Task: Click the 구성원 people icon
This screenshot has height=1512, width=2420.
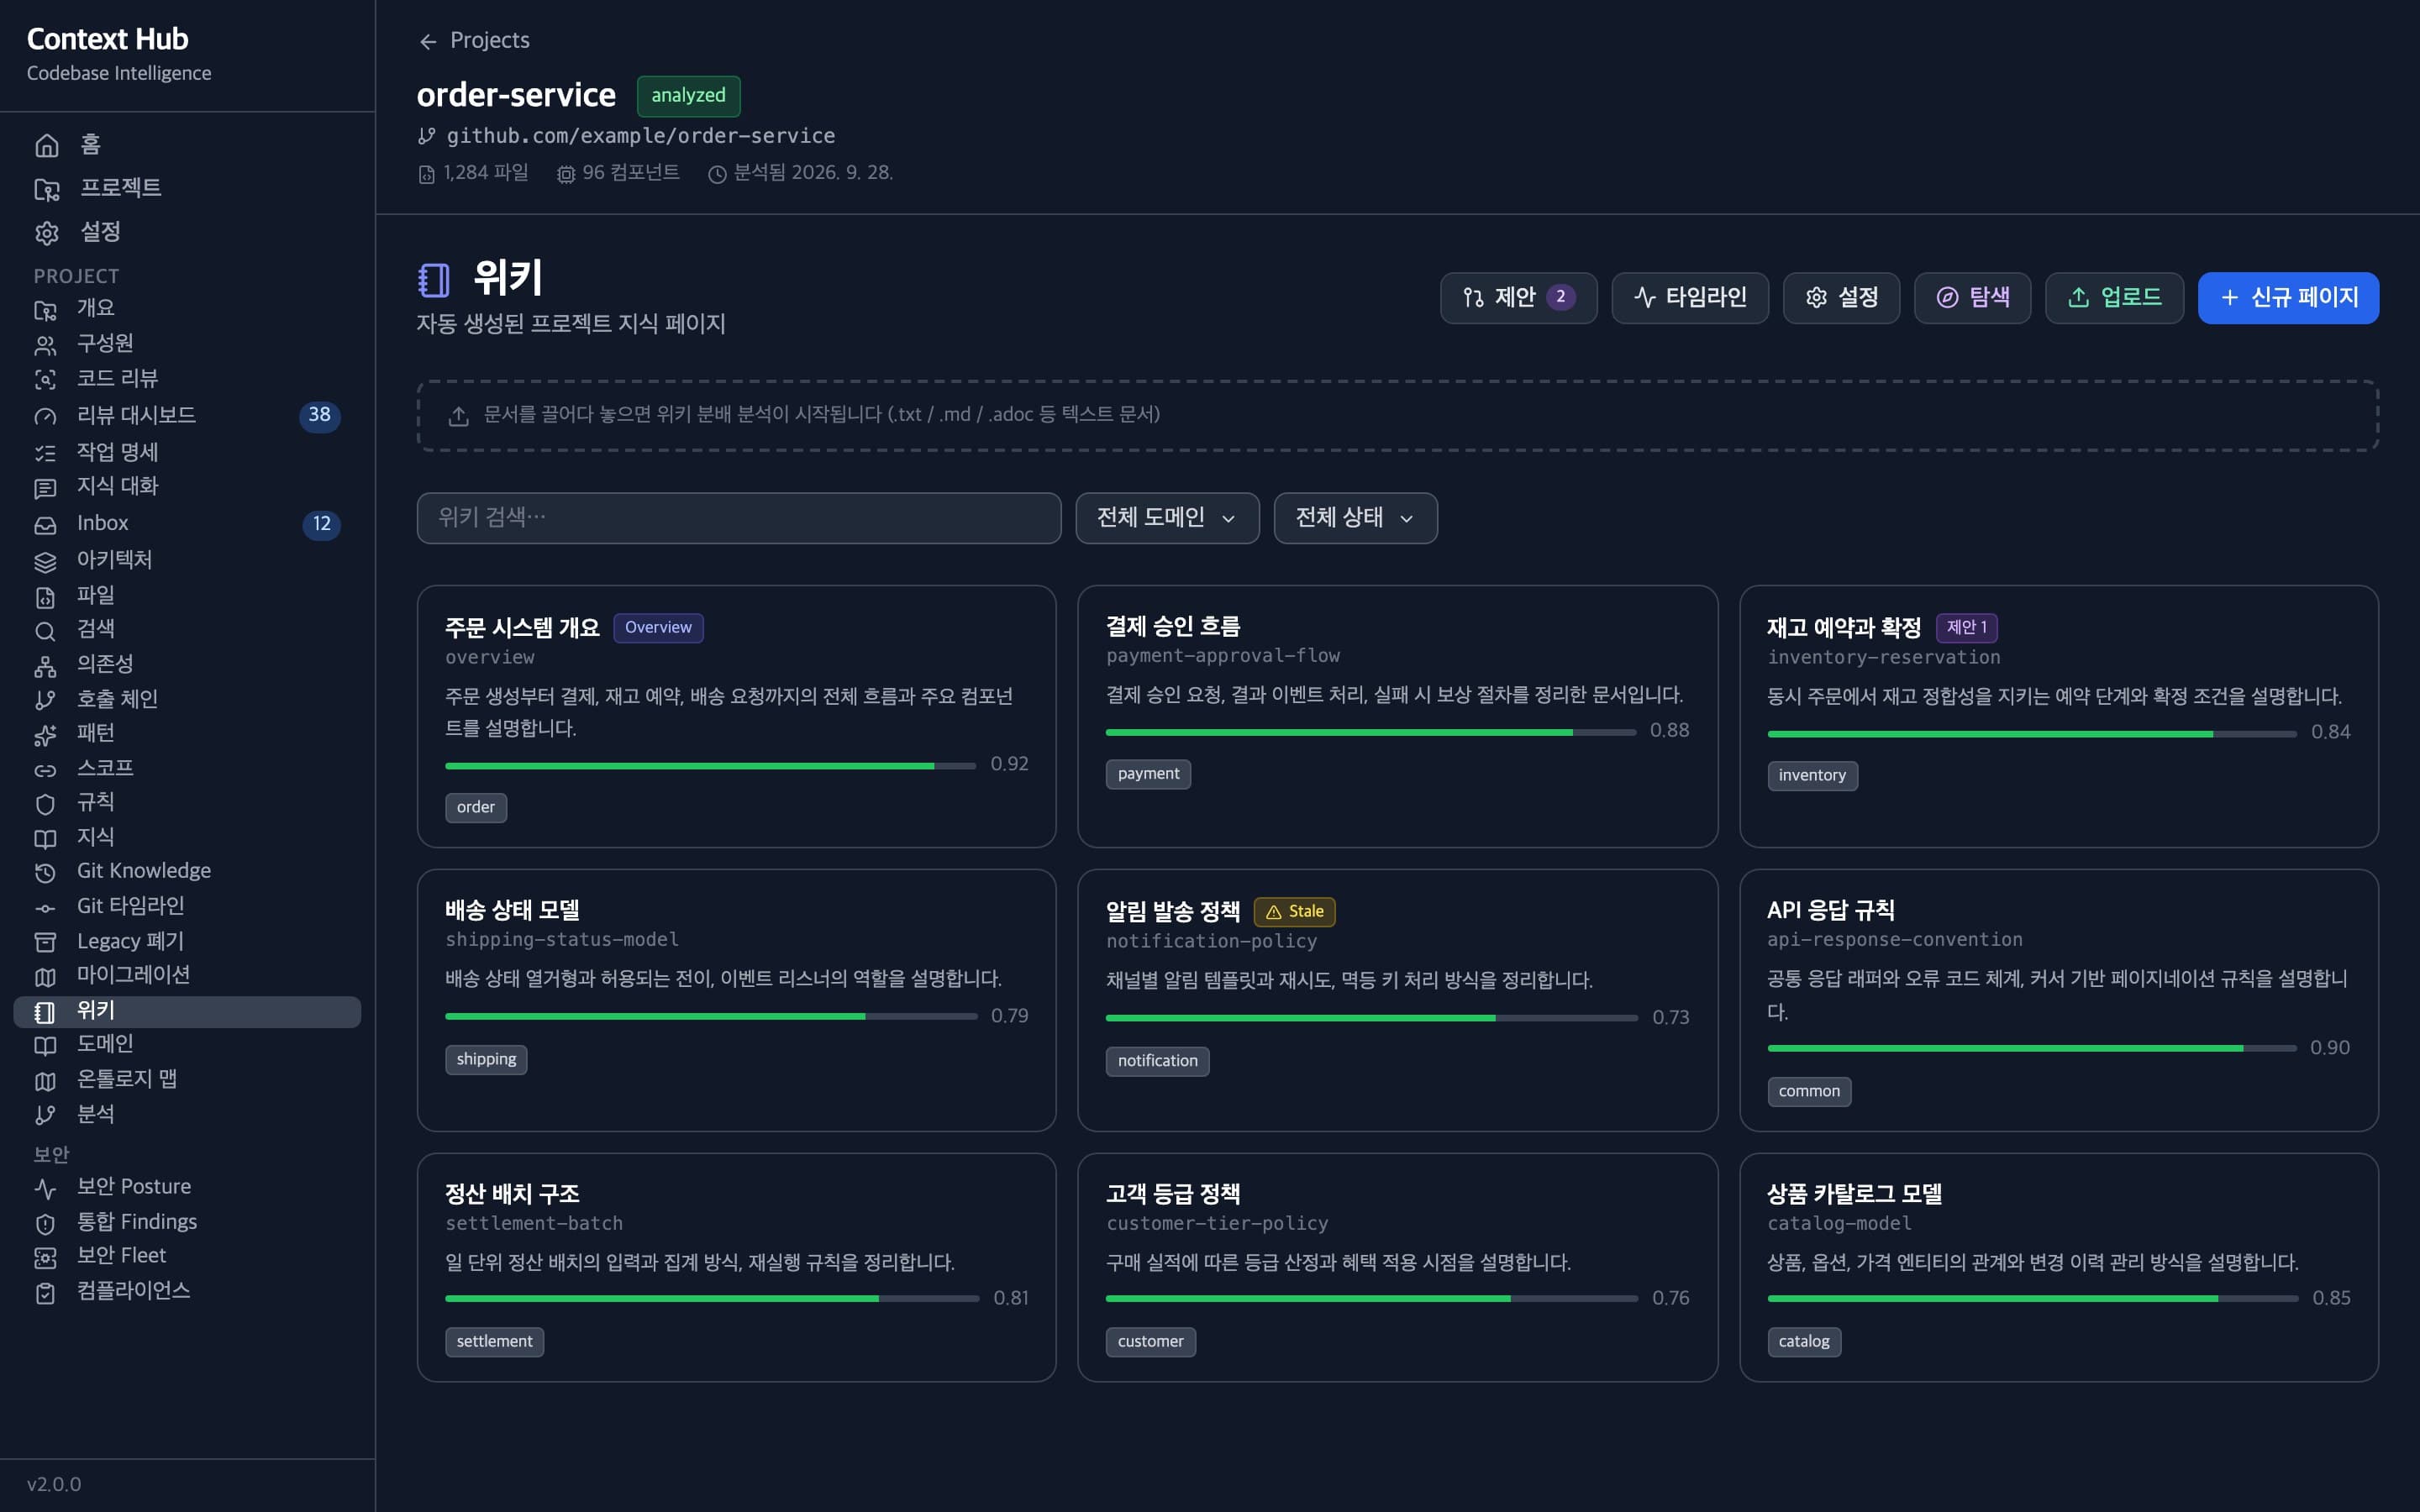Action: (45, 344)
